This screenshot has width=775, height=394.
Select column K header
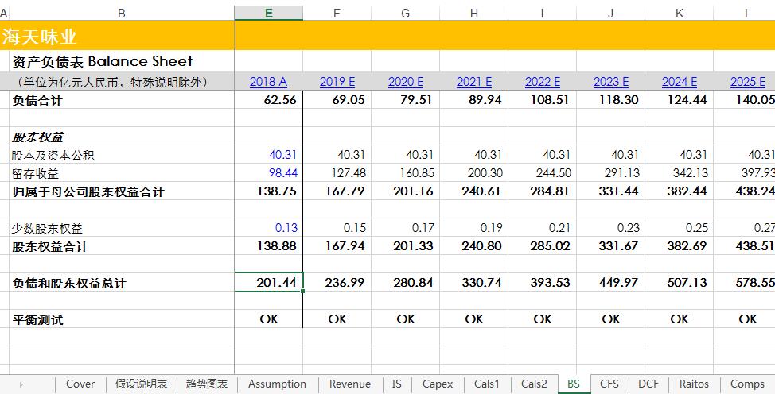click(679, 13)
